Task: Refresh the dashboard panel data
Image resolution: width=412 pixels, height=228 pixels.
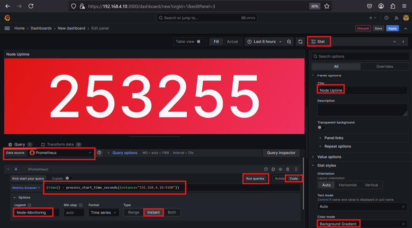Action: click(x=300, y=41)
